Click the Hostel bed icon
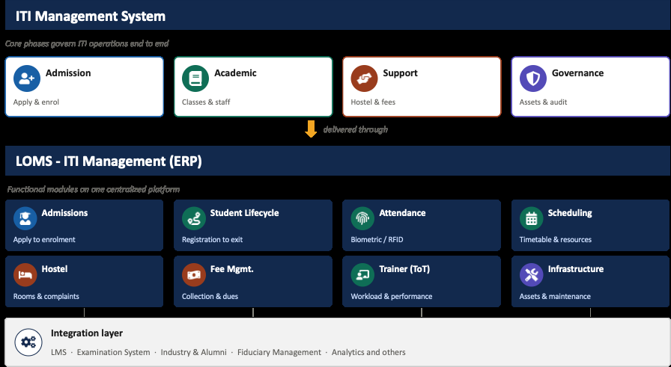Image resolution: width=671 pixels, height=367 pixels. click(25, 275)
